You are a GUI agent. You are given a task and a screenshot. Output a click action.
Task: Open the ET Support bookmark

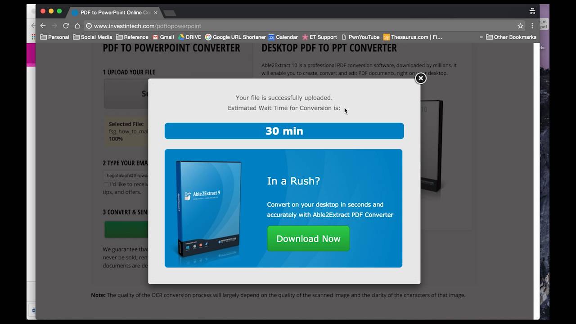[319, 37]
